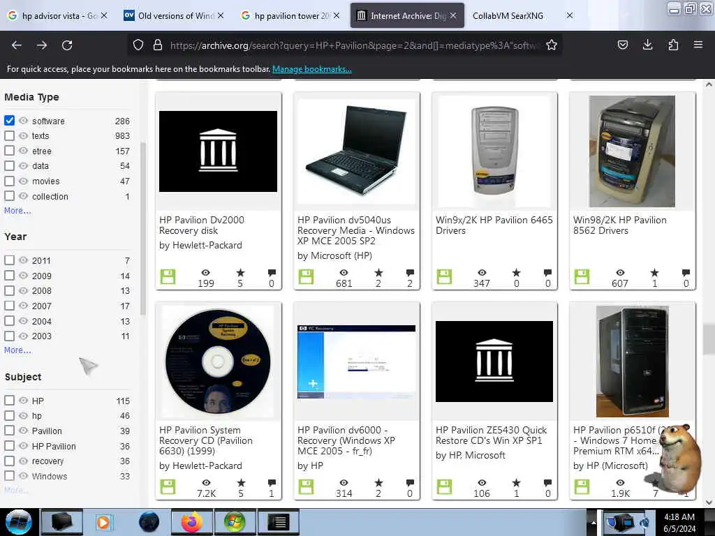Check the movies media type checkbox
The height and width of the screenshot is (536, 715).
9,181
